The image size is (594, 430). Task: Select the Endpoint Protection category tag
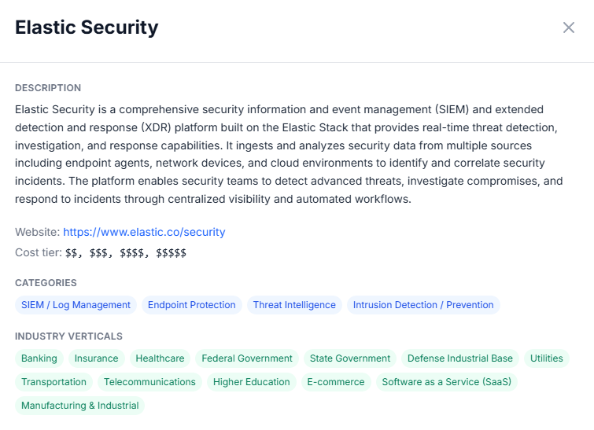click(x=192, y=305)
